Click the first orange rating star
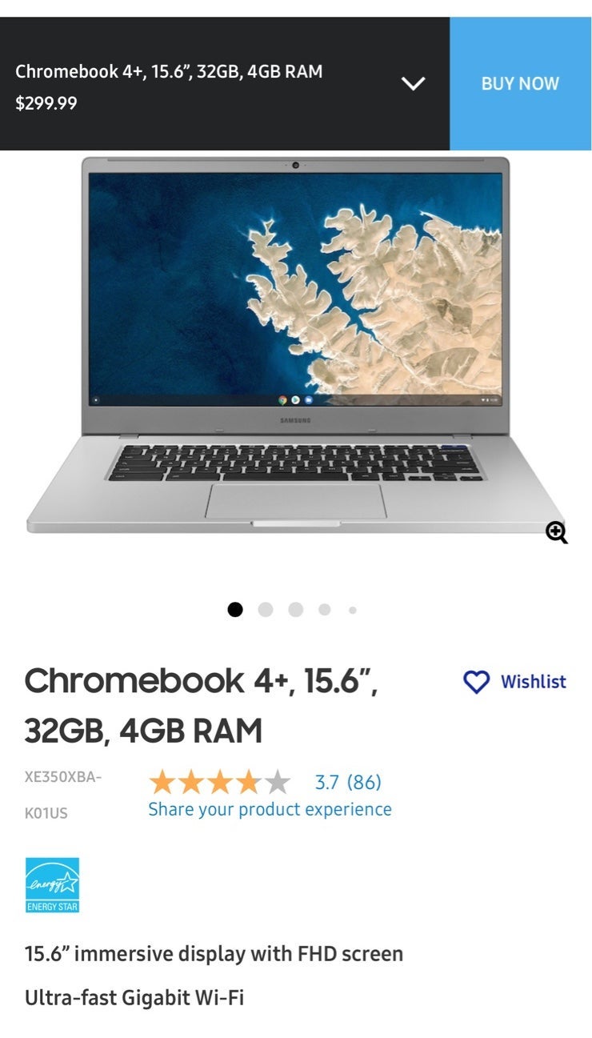The width and height of the screenshot is (592, 1038). (x=162, y=782)
